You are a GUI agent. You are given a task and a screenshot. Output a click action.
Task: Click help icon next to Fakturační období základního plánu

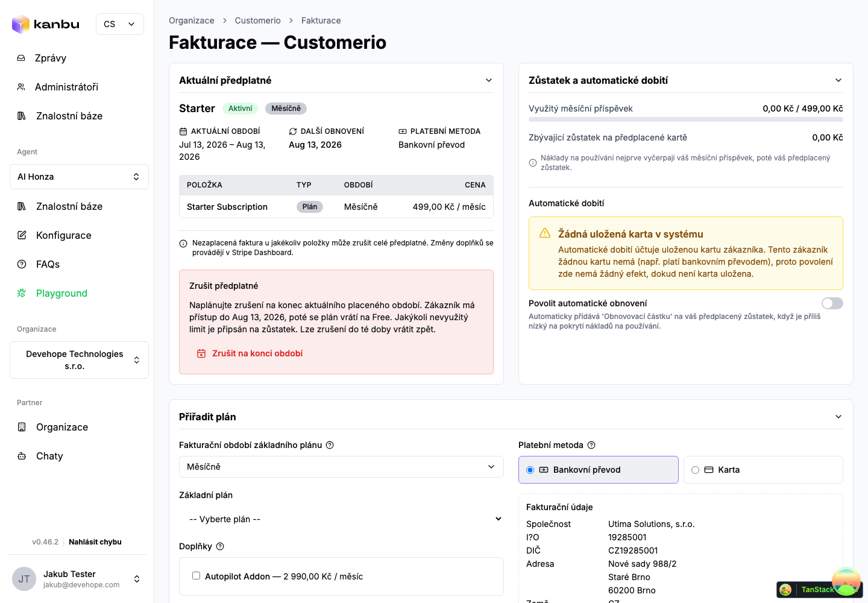pyautogui.click(x=330, y=445)
